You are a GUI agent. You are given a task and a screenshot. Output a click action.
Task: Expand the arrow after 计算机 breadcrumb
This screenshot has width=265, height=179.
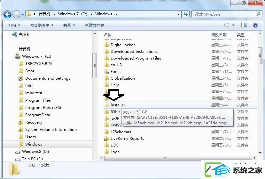pyautogui.click(x=54, y=14)
